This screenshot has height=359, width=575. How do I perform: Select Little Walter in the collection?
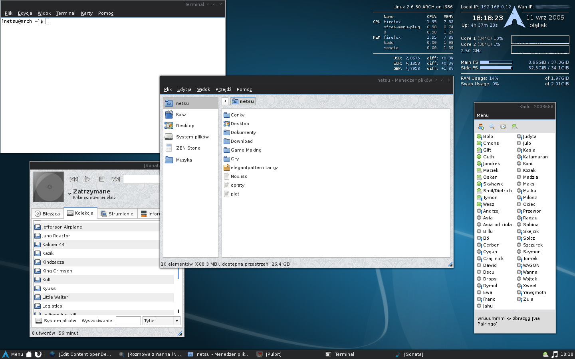(x=104, y=297)
